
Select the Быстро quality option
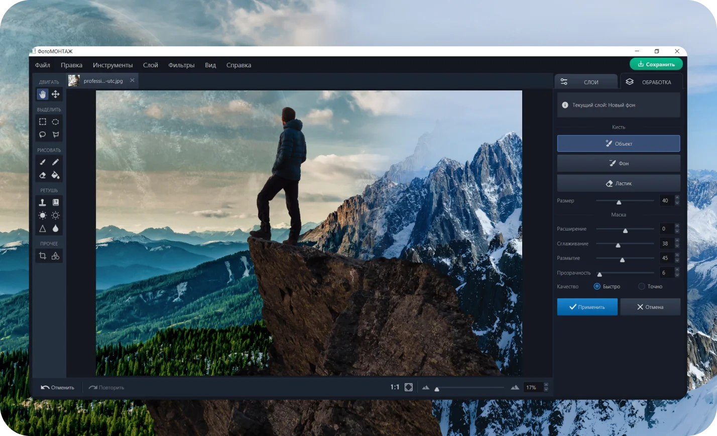tap(597, 286)
